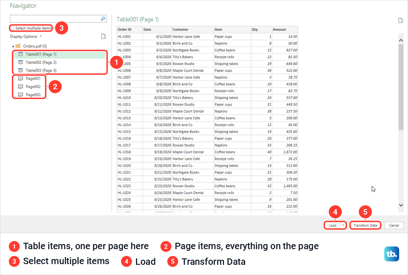Click the table icon for Table001 (Page 1)

[x=20, y=54]
